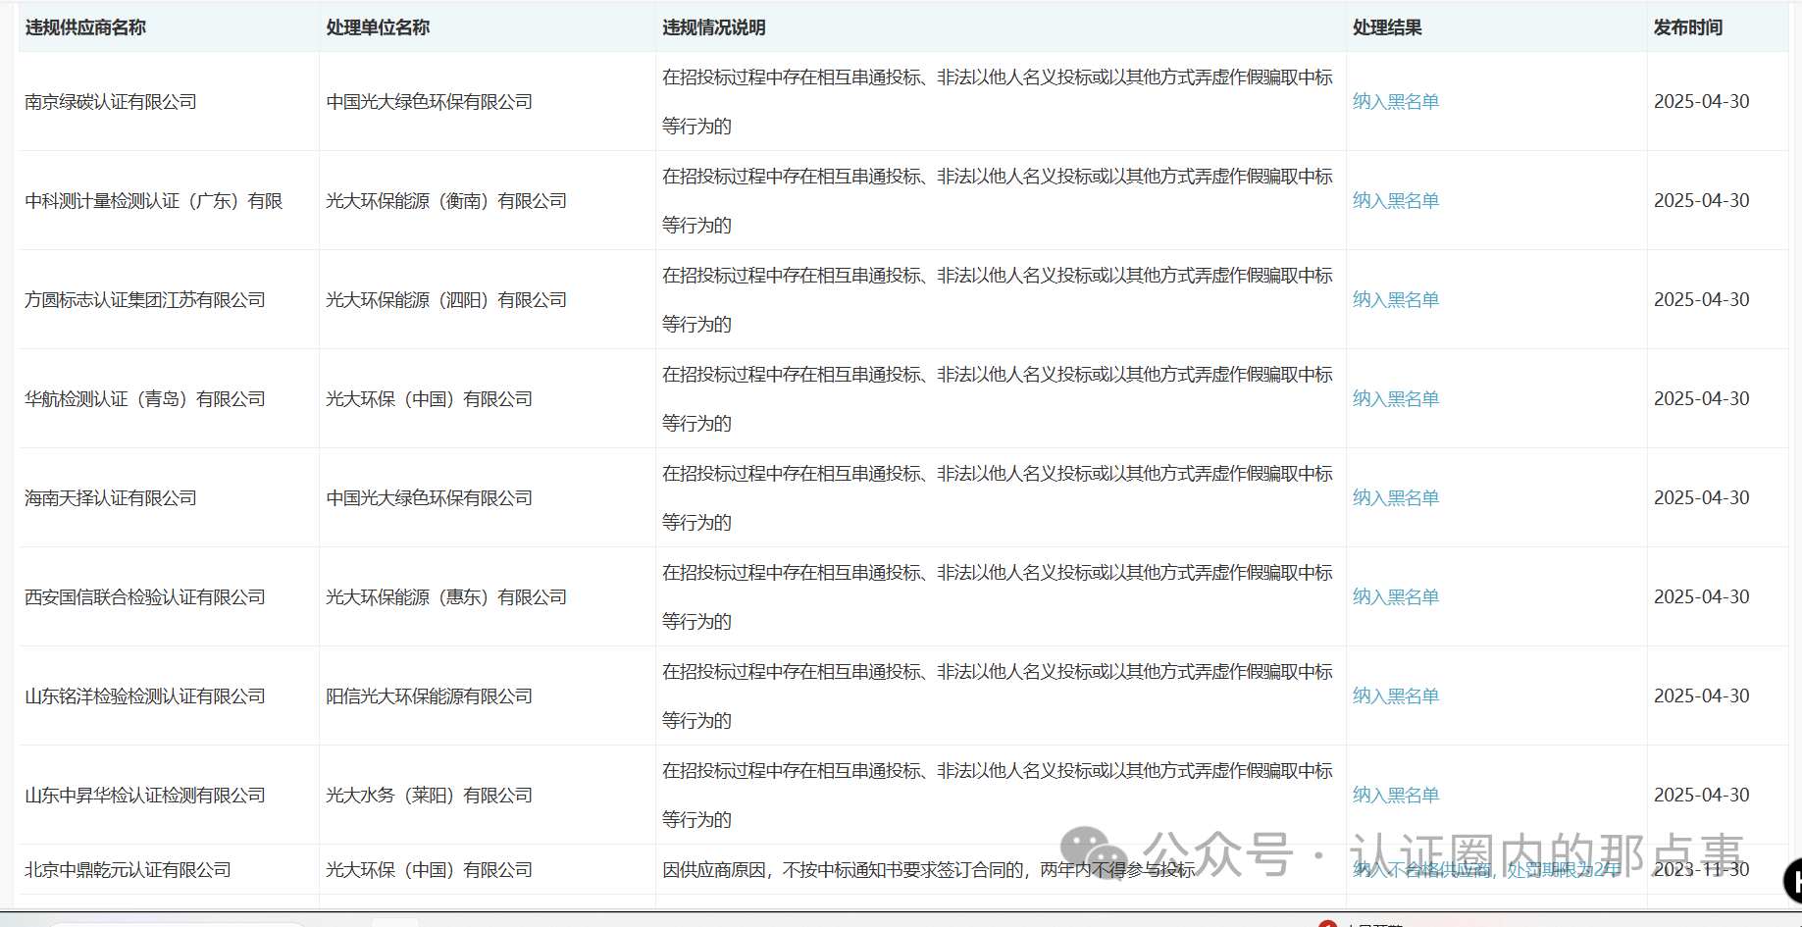
Task: Click date 2025-04-30 in 南京绿碳认证 row
Action: point(1702,101)
